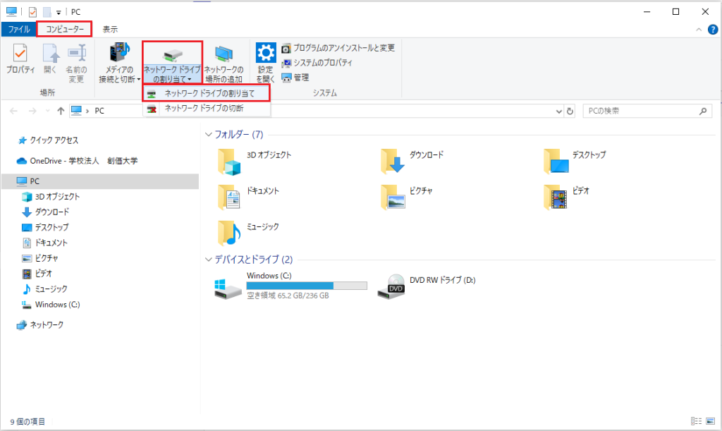722x431 pixels.
Task: Select the デスクトップ folder icon
Action: point(556,161)
